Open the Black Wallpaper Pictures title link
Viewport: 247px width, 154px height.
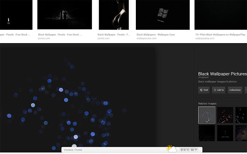222,74
